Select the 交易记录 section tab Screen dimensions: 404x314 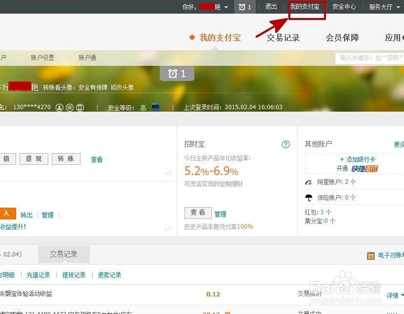[x=63, y=255]
